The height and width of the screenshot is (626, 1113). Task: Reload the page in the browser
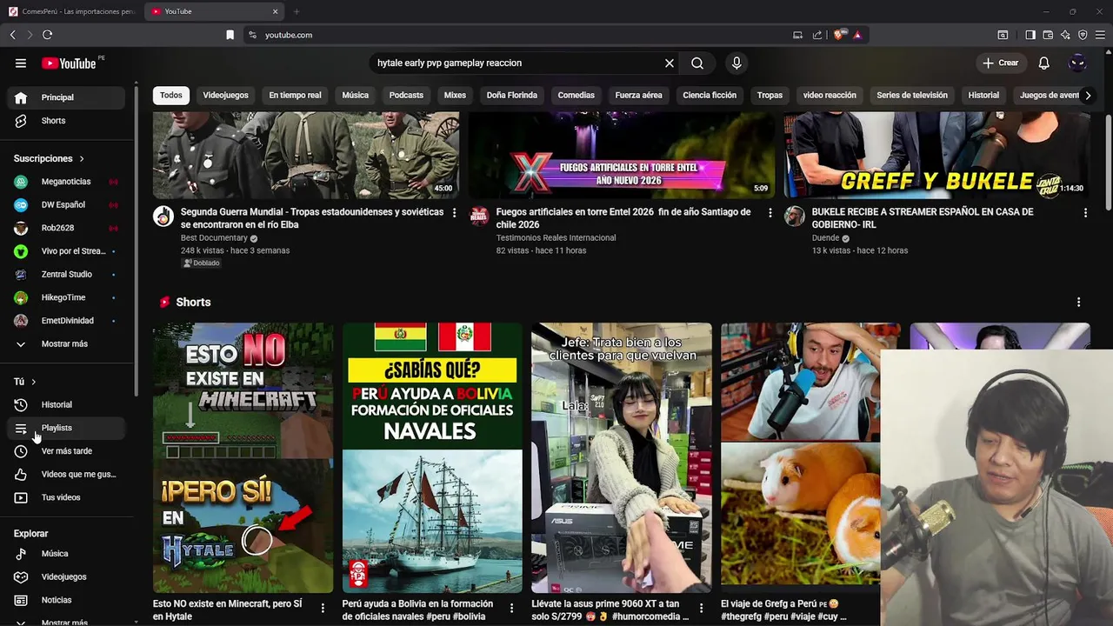tap(47, 35)
